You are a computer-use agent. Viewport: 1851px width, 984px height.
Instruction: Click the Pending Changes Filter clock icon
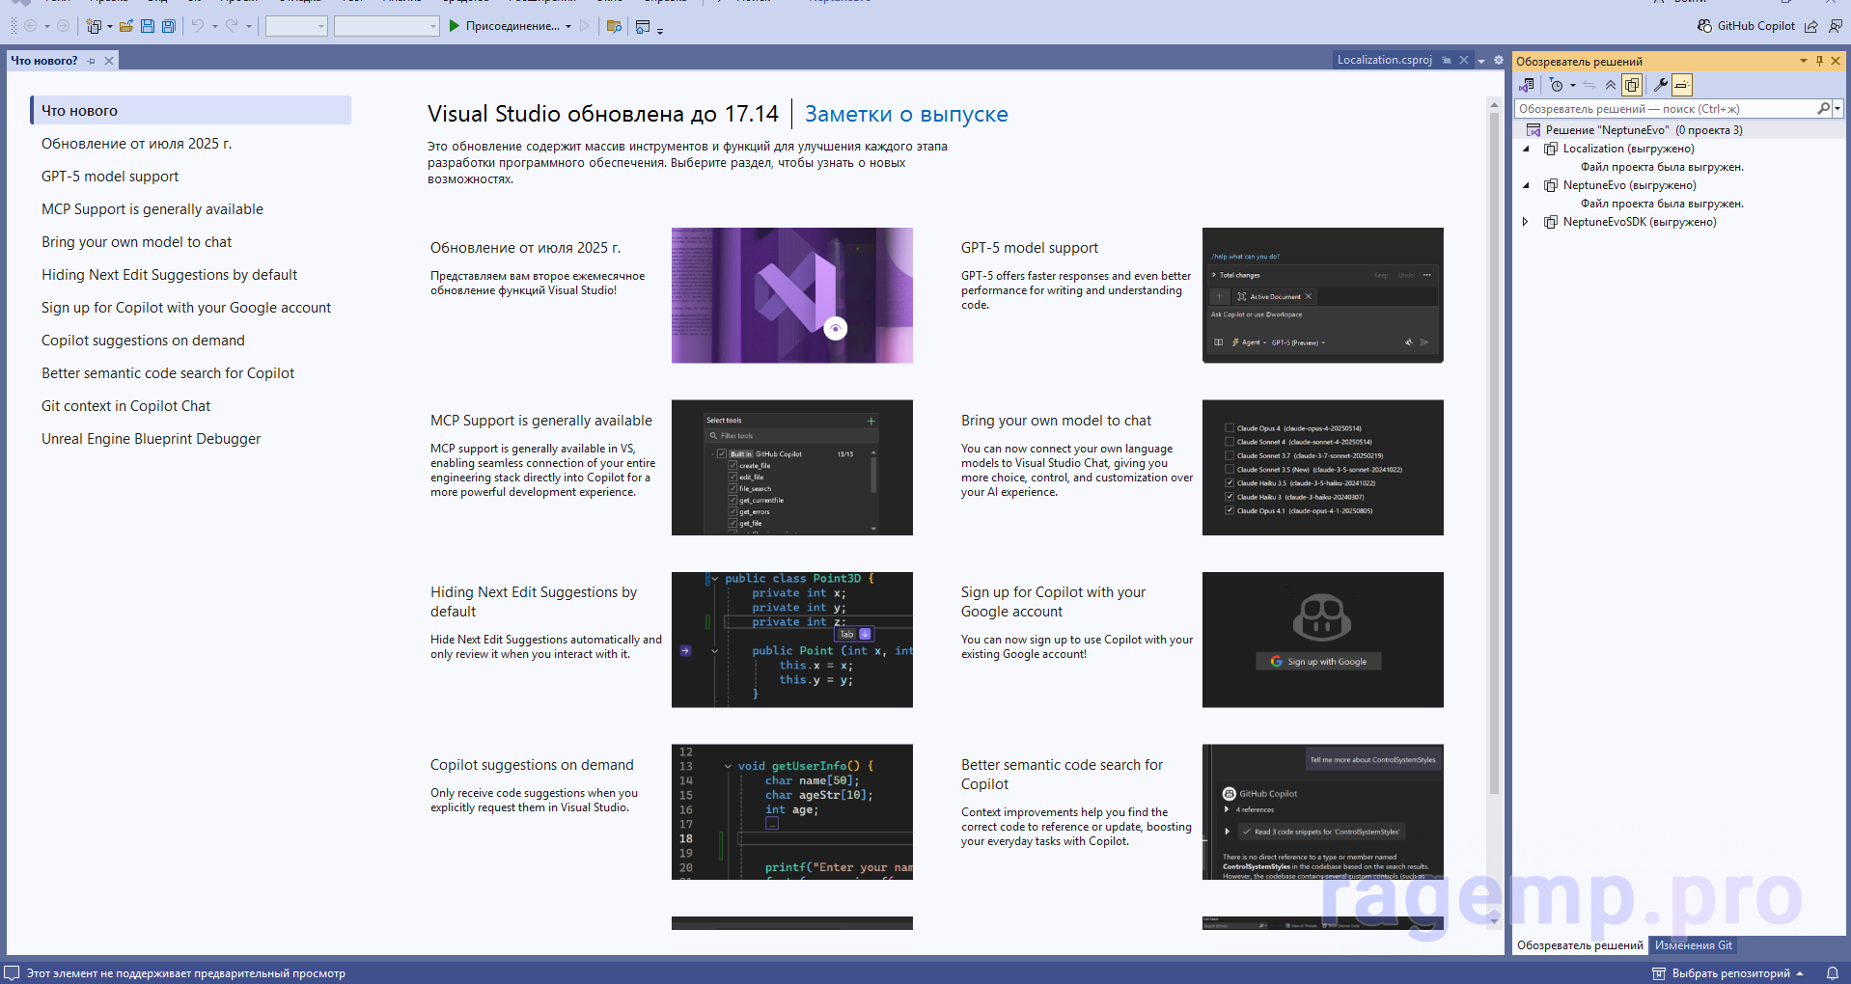[x=1556, y=85]
